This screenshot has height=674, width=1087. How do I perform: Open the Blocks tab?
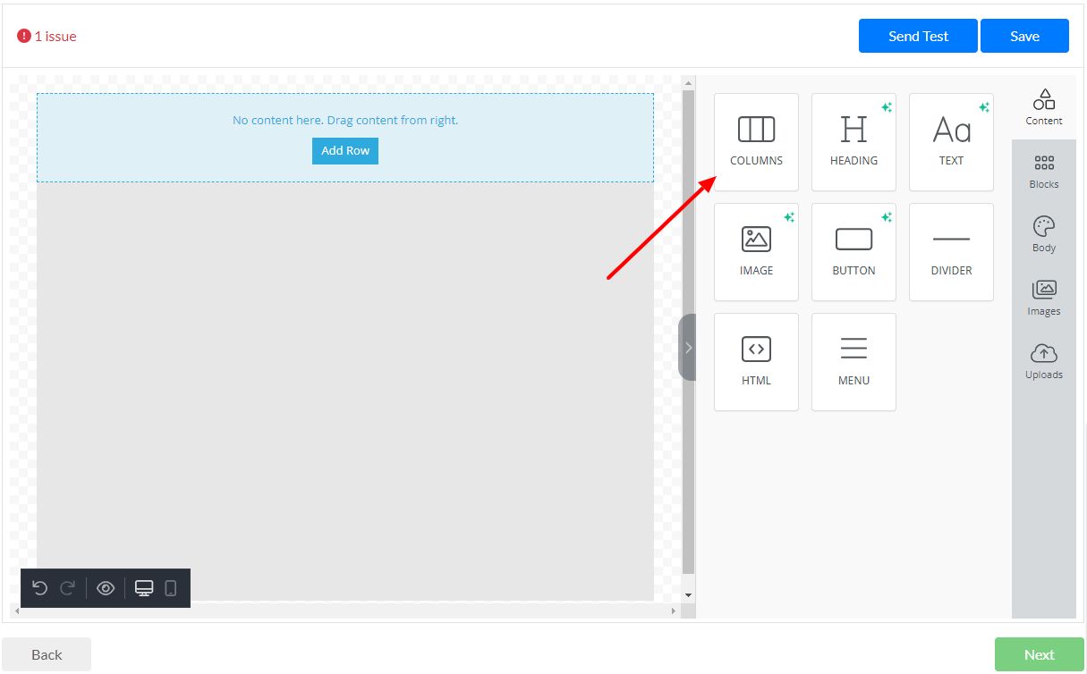pos(1044,172)
